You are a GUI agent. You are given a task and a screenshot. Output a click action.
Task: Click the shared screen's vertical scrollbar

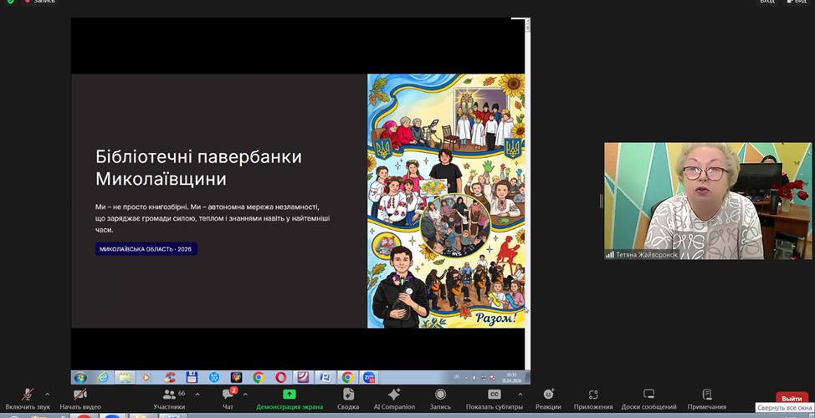click(x=527, y=194)
